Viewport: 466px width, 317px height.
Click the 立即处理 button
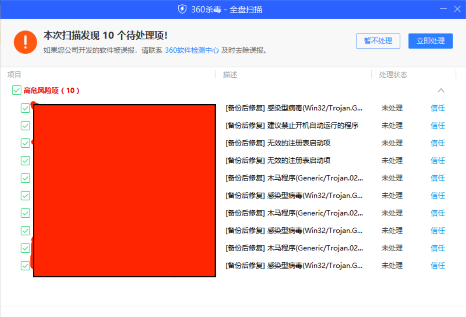pyautogui.click(x=430, y=41)
